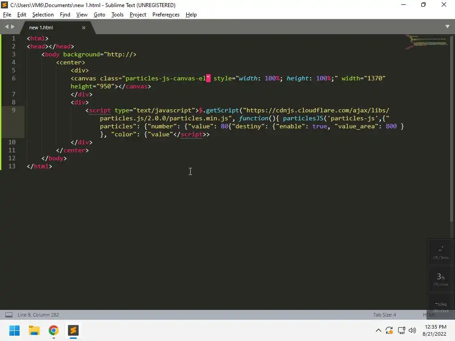Click the getScript function call
The width and height of the screenshot is (455, 341).
coord(222,110)
